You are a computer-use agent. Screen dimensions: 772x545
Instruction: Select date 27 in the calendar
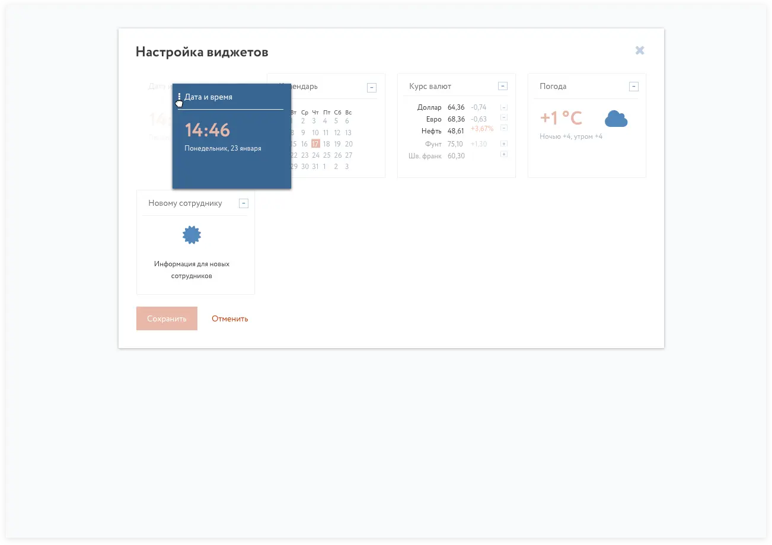349,155
